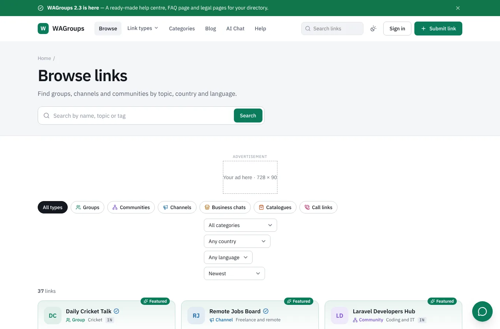Image resolution: width=500 pixels, height=329 pixels.
Task: Choose the Call links phone filter
Action: click(x=318, y=207)
